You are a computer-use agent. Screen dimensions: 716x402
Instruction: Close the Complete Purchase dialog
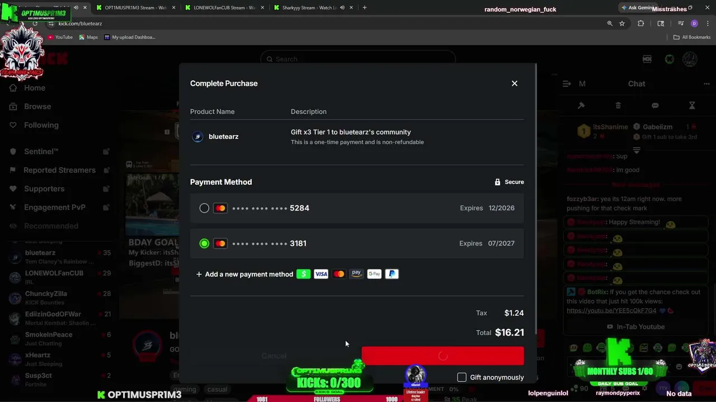tap(514, 83)
